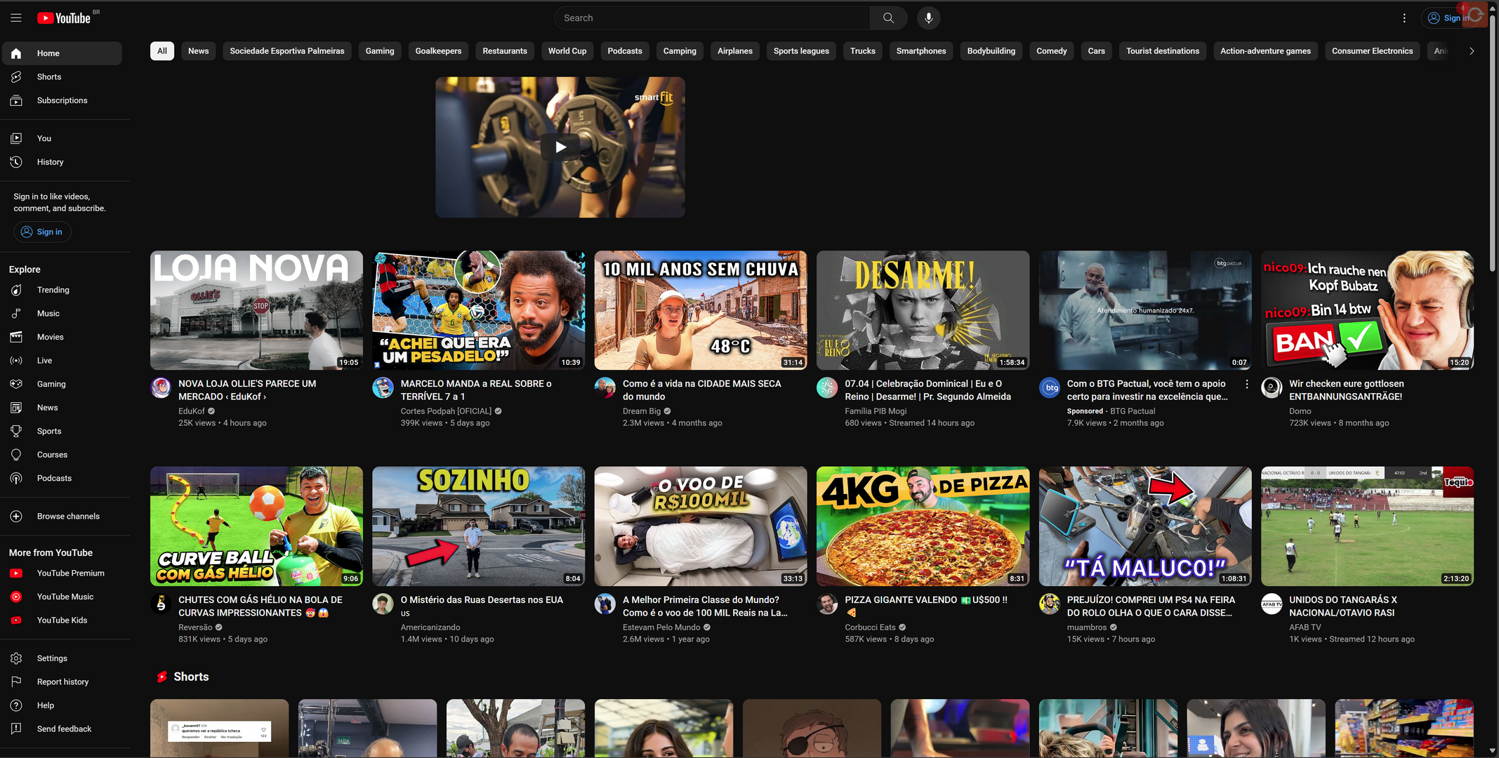Select the World Cup chip

point(567,51)
